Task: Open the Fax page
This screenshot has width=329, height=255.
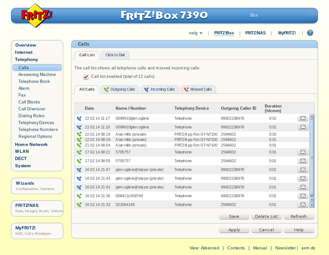Action: point(22,95)
